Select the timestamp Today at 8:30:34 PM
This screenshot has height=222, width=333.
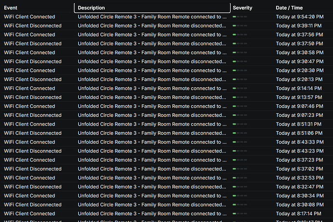point(300,195)
